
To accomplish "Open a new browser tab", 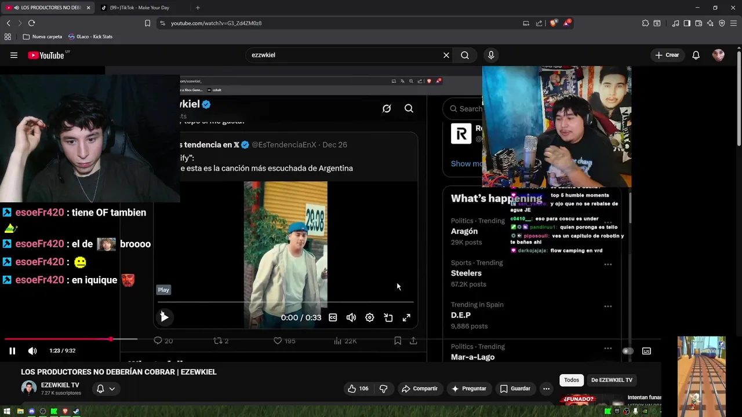I will point(198,8).
